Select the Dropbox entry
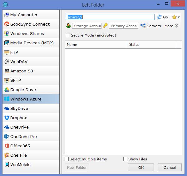This screenshot has width=187, height=176. pos(31,118)
